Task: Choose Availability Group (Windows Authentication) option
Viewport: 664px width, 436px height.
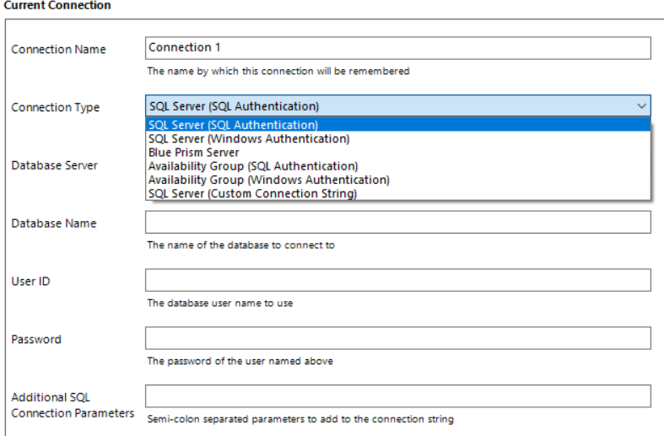Action: [269, 180]
